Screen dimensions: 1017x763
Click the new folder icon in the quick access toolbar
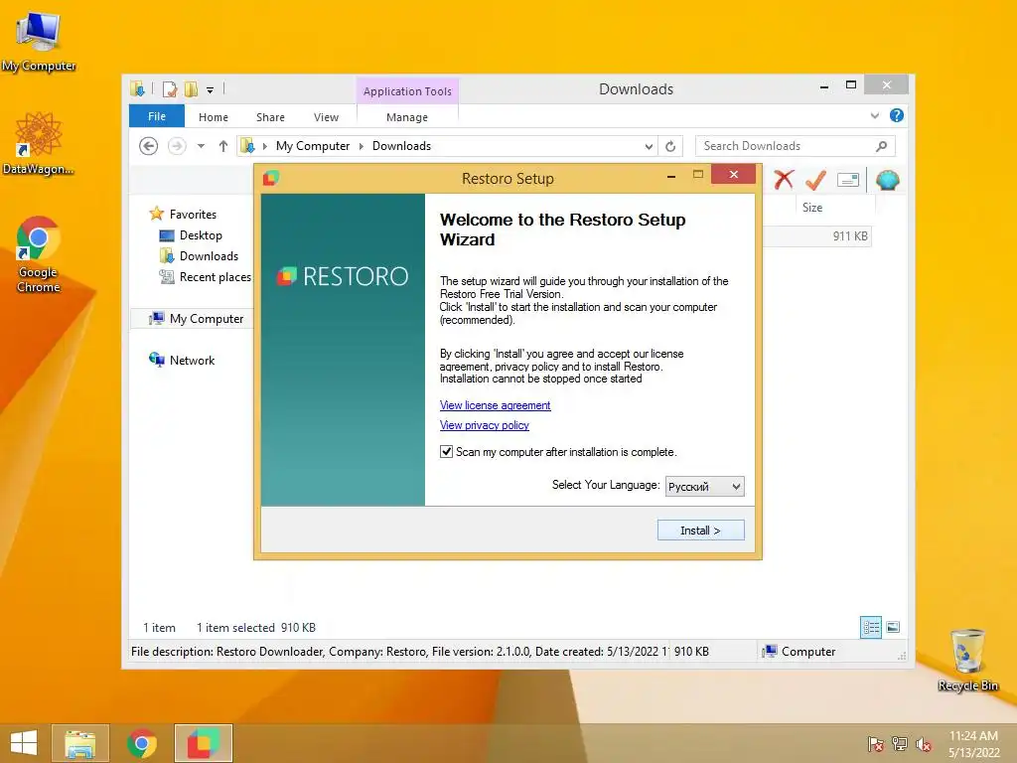click(x=191, y=88)
